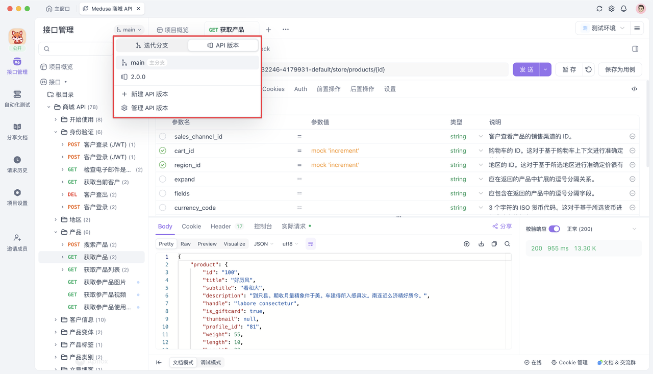The width and height of the screenshot is (653, 374).
Task: Click 邀请成员 in the sidebar
Action: pyautogui.click(x=17, y=243)
